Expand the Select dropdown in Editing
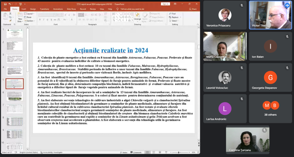This screenshot has height=157, width=294. (x=174, y=21)
